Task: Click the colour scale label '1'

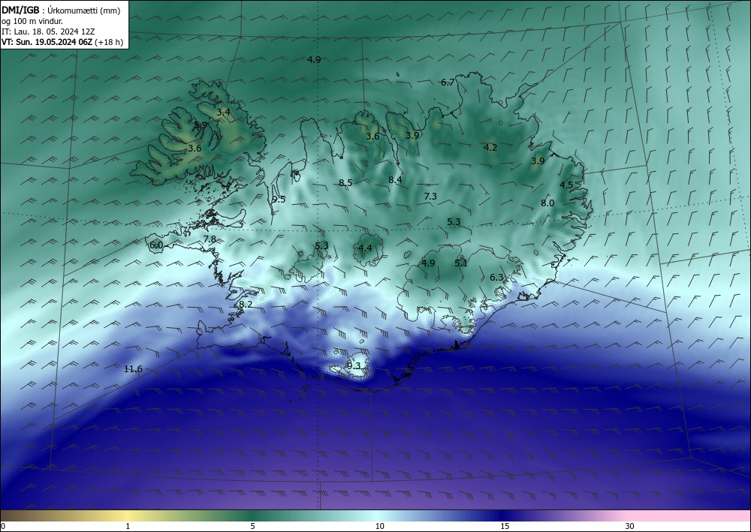Action: (x=128, y=526)
